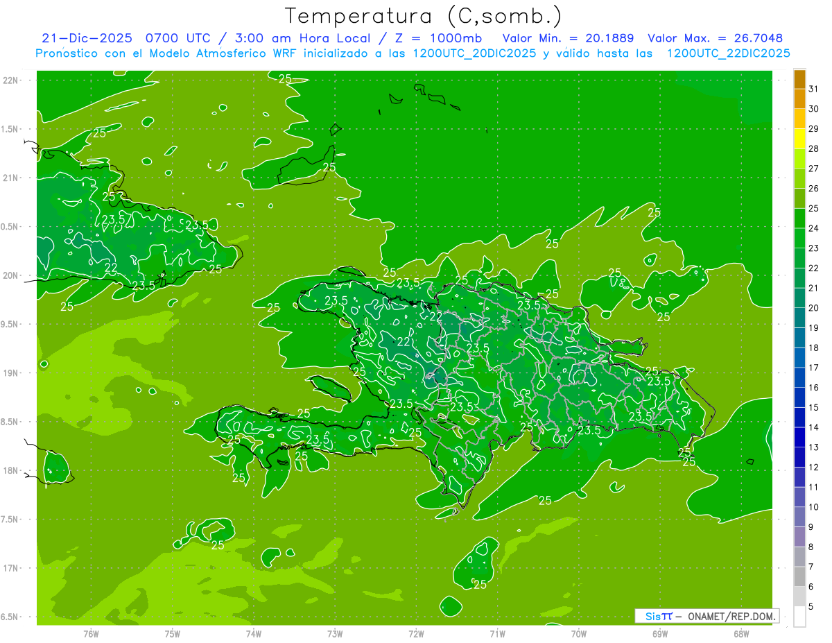Click the "6.5N" latitude axis label

[10, 617]
